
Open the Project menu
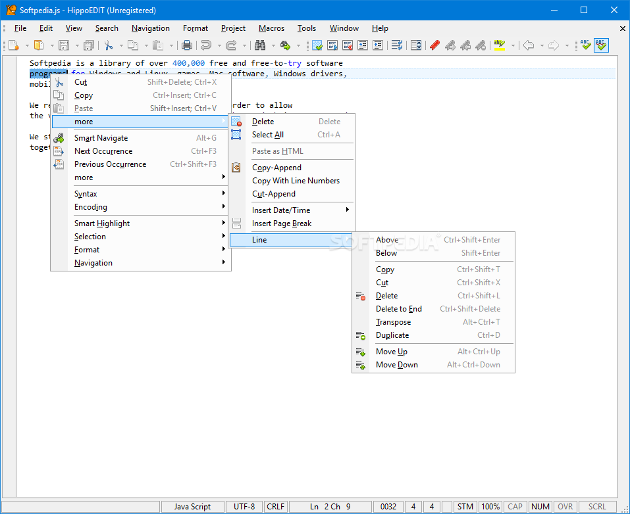(x=233, y=28)
